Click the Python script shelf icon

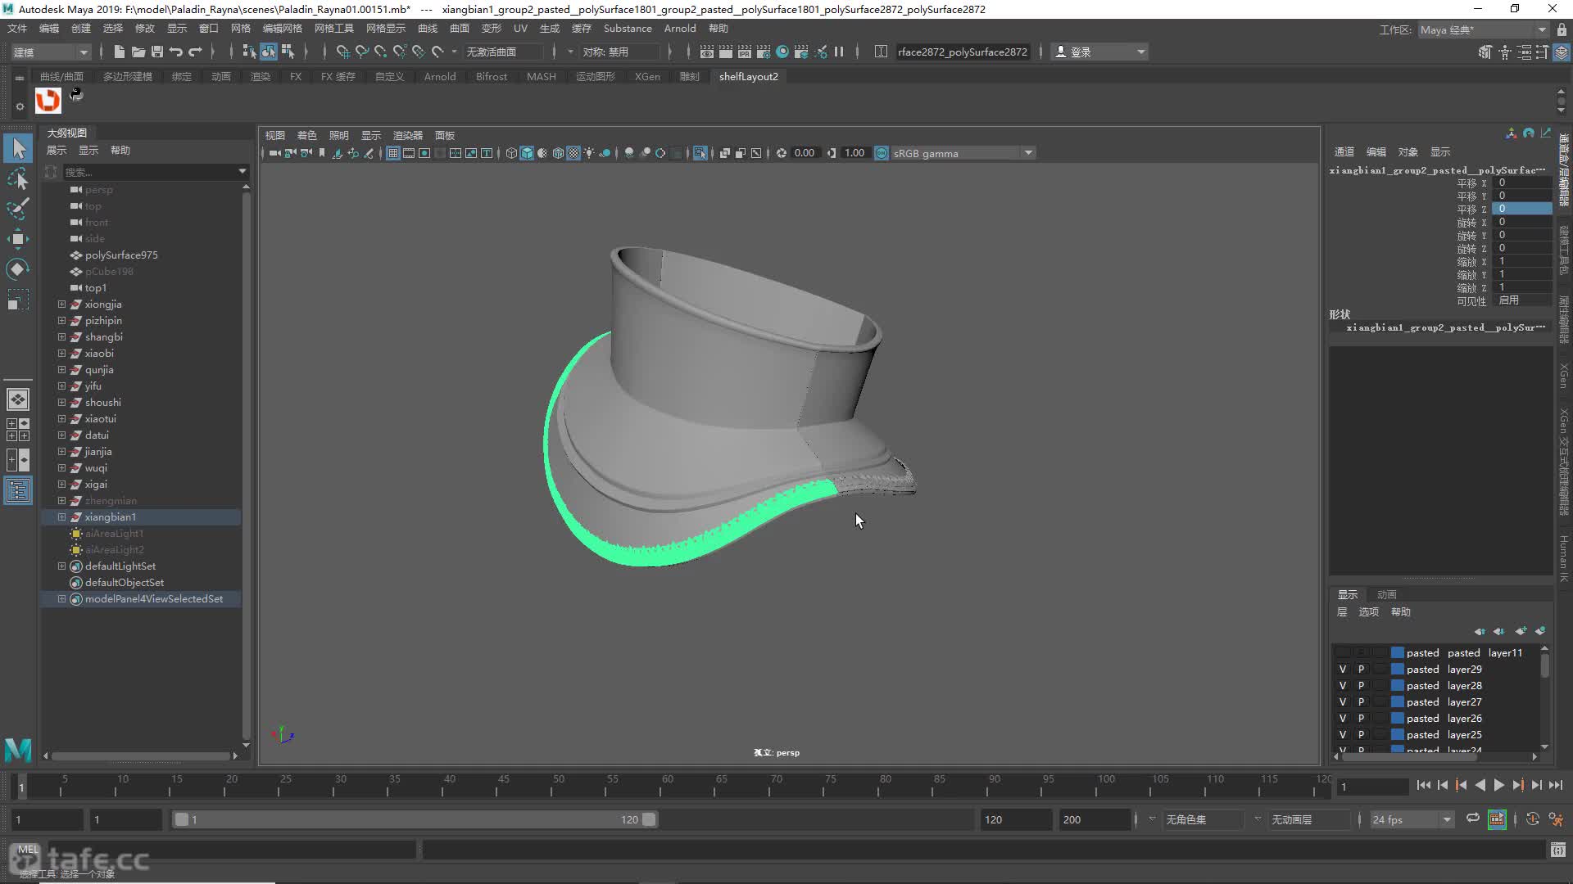pos(76,95)
